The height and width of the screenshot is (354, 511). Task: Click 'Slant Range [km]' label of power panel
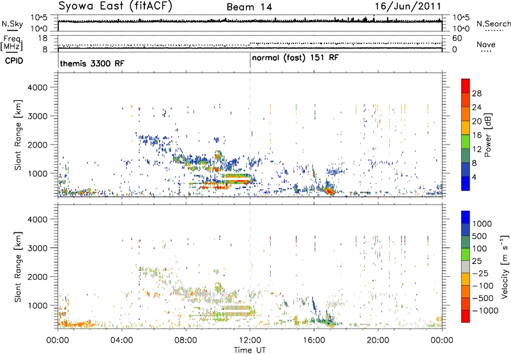[x=18, y=135]
